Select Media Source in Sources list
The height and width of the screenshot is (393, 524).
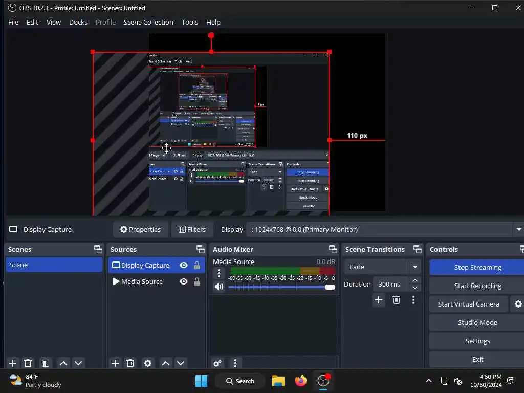tap(157, 282)
